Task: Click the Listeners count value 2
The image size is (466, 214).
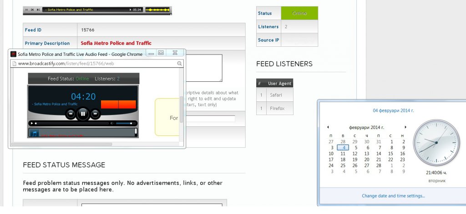Action: [286, 27]
